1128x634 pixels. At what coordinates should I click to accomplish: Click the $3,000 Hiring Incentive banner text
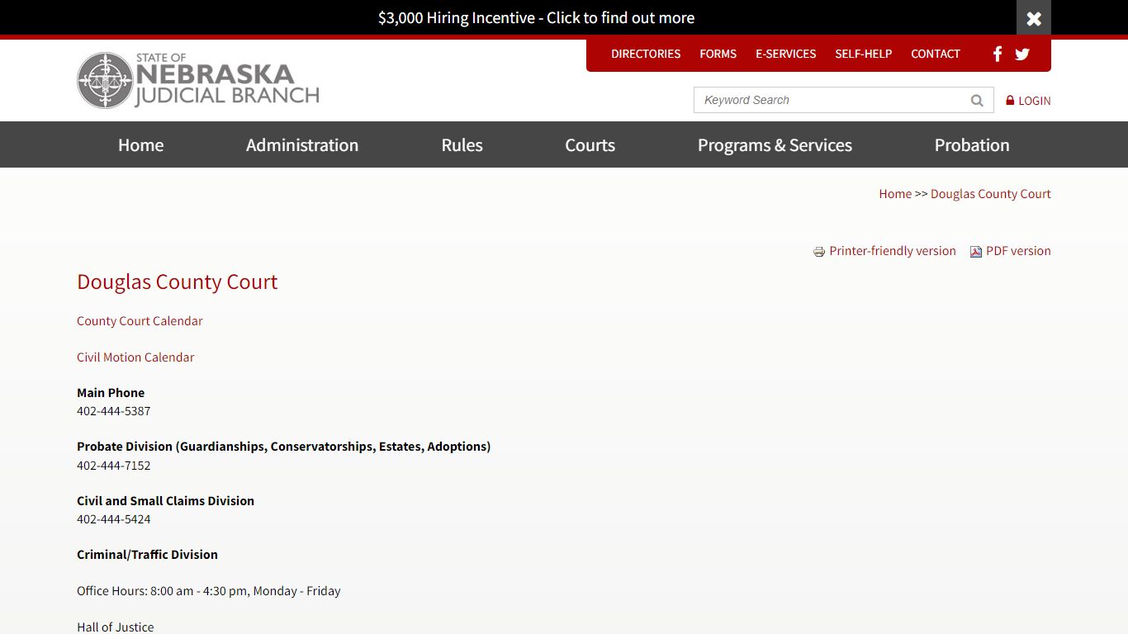coord(536,18)
